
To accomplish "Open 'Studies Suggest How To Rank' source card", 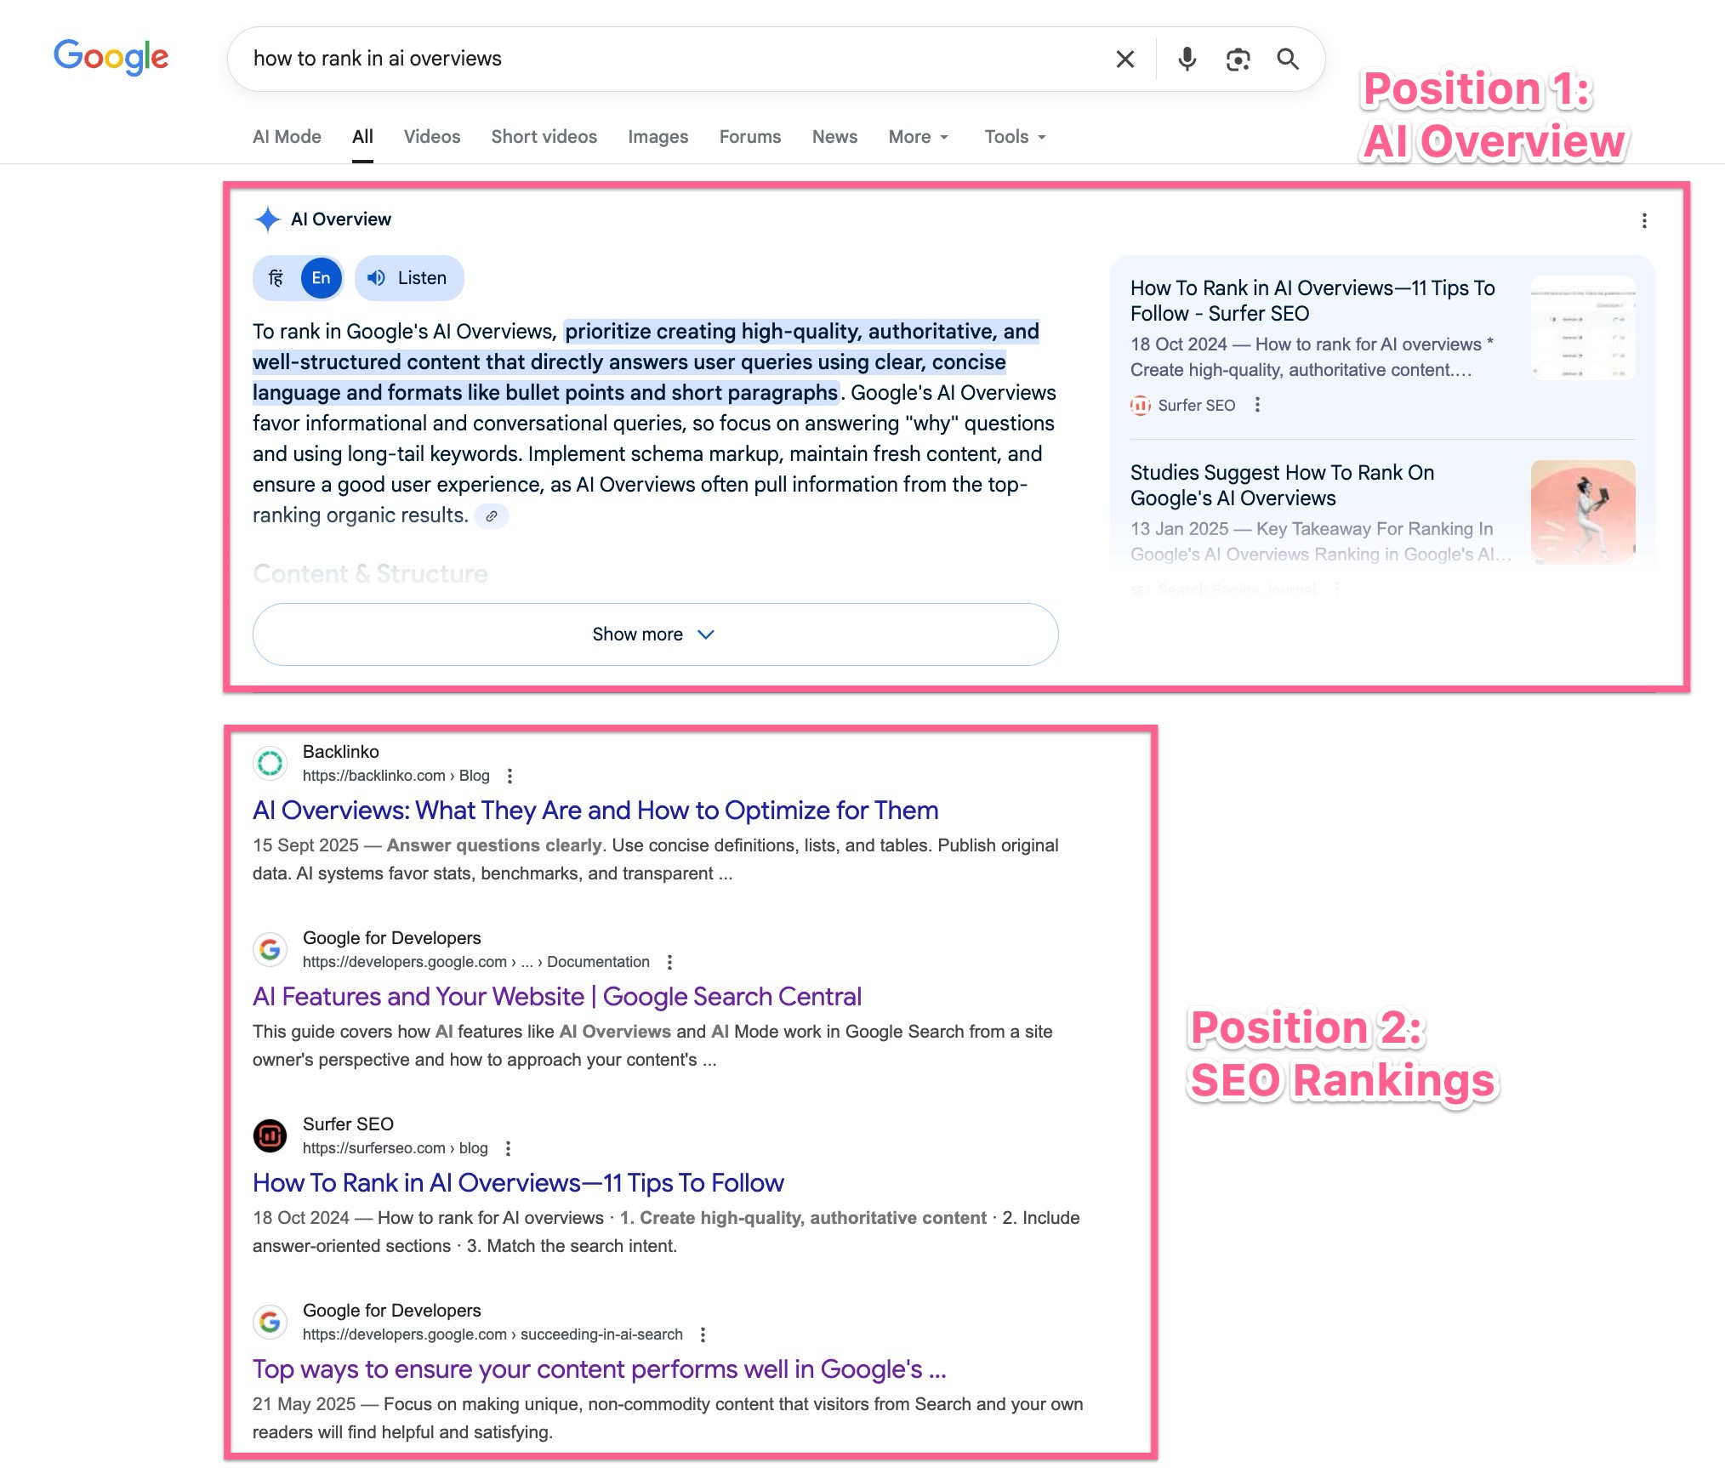I will [1282, 486].
